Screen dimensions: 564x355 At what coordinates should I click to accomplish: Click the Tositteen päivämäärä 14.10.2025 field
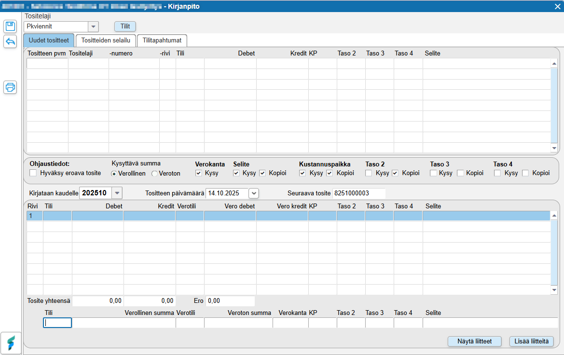coord(227,193)
